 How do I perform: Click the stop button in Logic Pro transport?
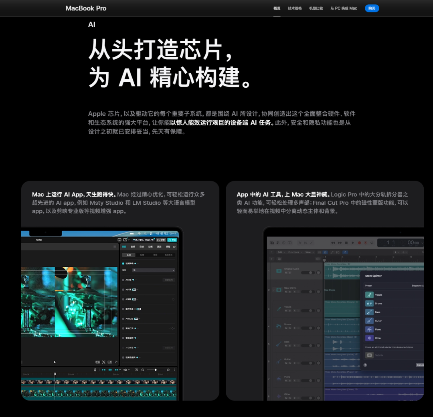pos(346,243)
